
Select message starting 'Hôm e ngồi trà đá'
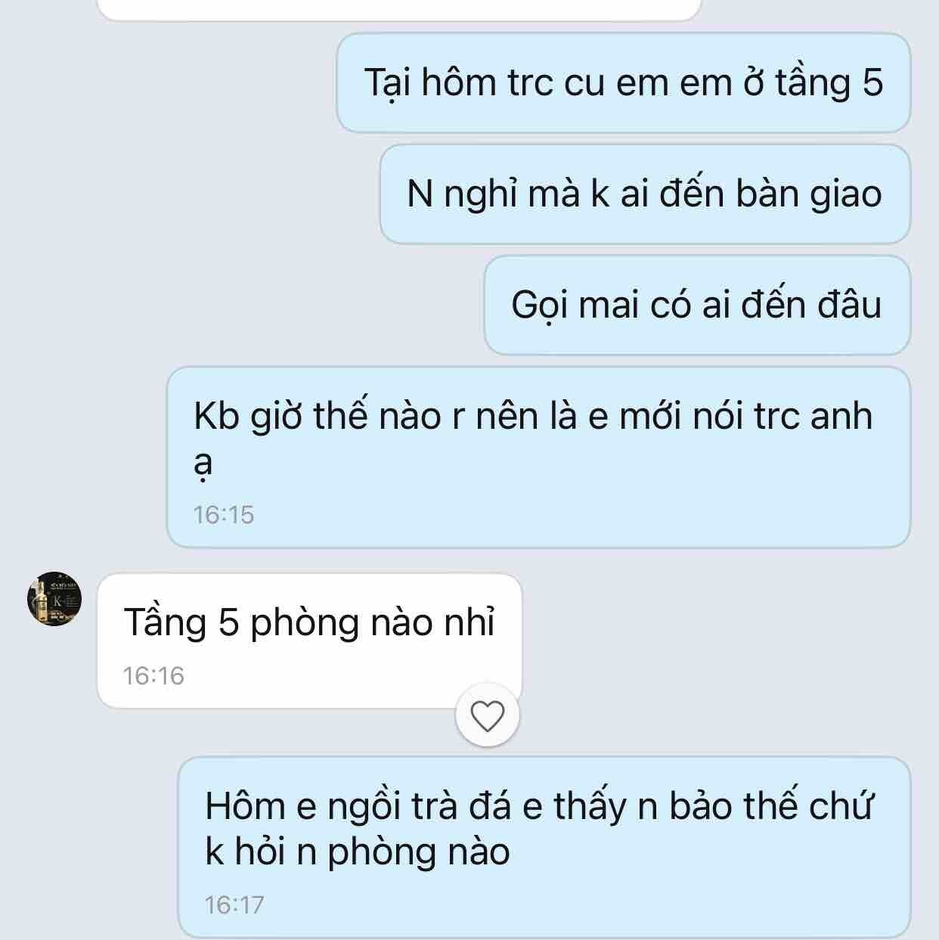[544, 847]
